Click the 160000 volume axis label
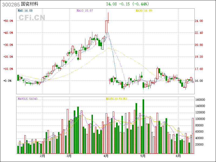This screenshot has width=216, height=162. [200, 100]
